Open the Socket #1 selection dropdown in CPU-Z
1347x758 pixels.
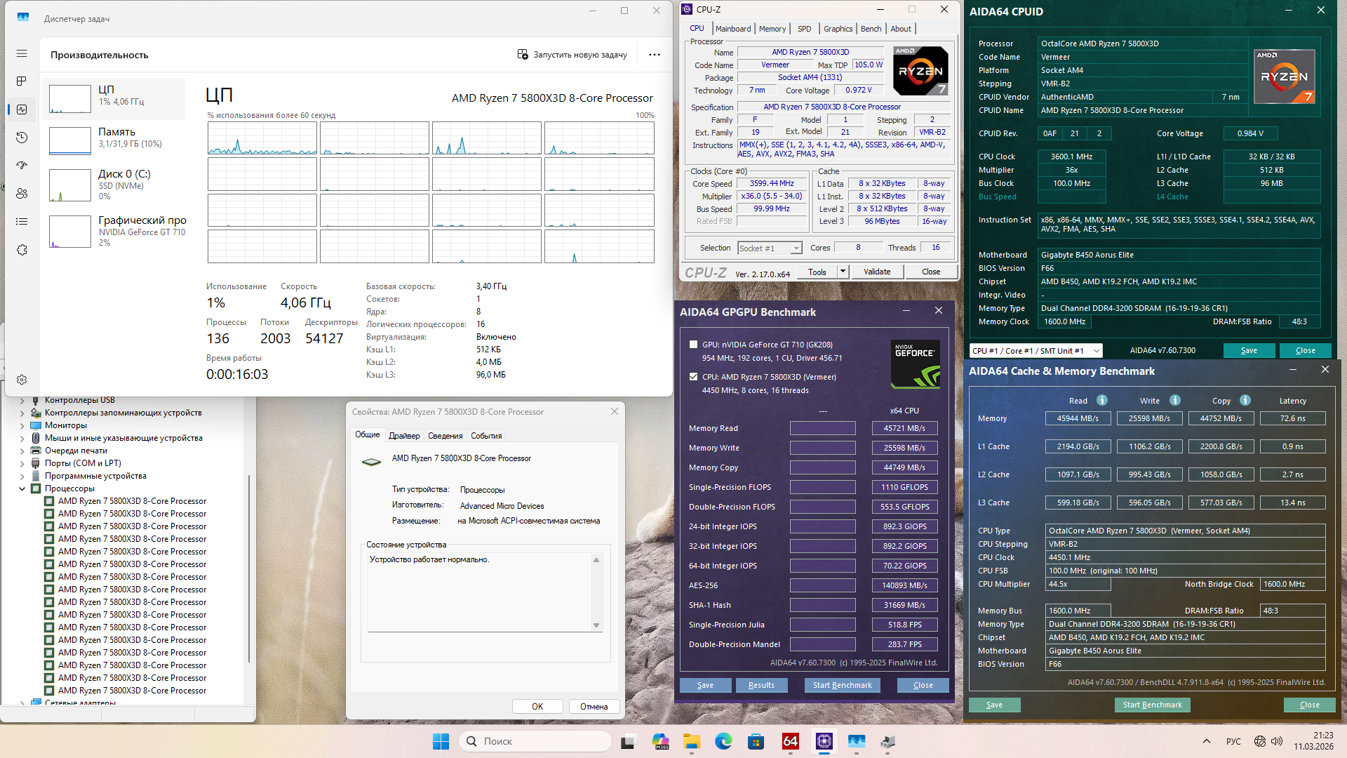pyautogui.click(x=770, y=248)
